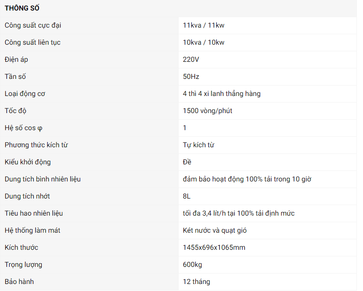Click the Điện áp row label
The height and width of the screenshot is (291, 363).
[16, 60]
